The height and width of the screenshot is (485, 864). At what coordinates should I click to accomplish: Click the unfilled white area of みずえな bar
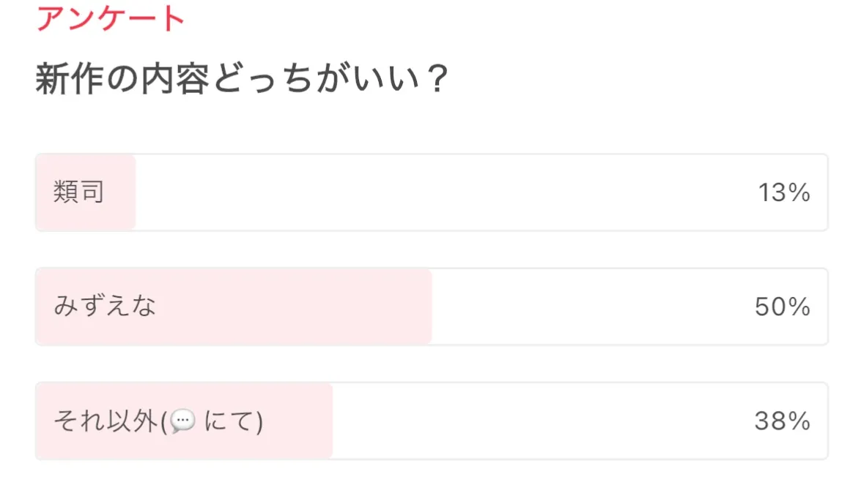586,307
